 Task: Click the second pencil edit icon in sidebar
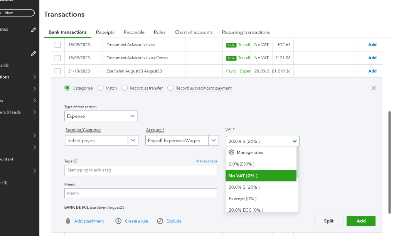pos(34,54)
